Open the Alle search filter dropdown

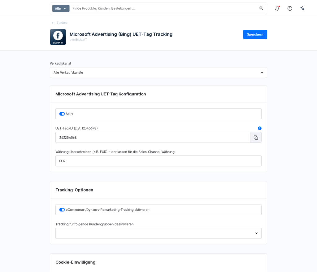pos(61,8)
